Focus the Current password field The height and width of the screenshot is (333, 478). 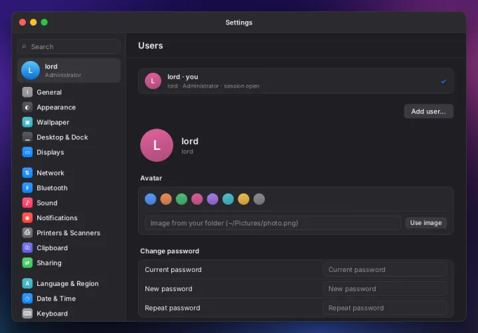[384, 269]
